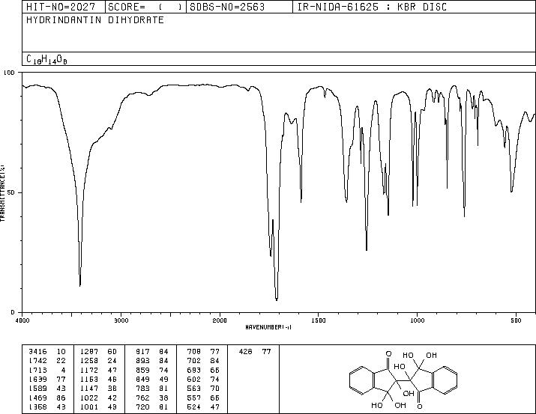Select the 1469 peak table entry
The image size is (536, 414).
[47, 398]
